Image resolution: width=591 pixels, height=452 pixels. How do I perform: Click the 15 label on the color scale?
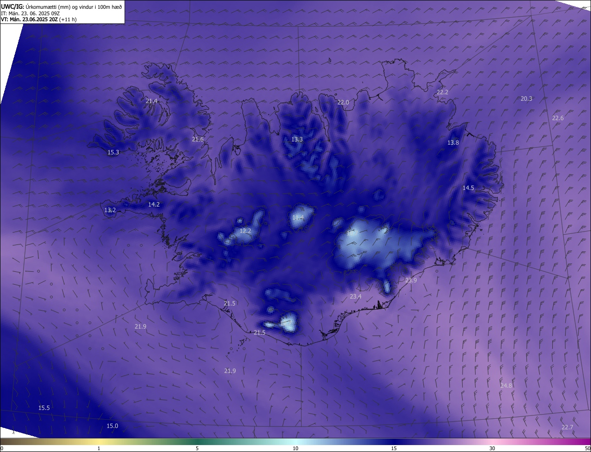[394, 448]
